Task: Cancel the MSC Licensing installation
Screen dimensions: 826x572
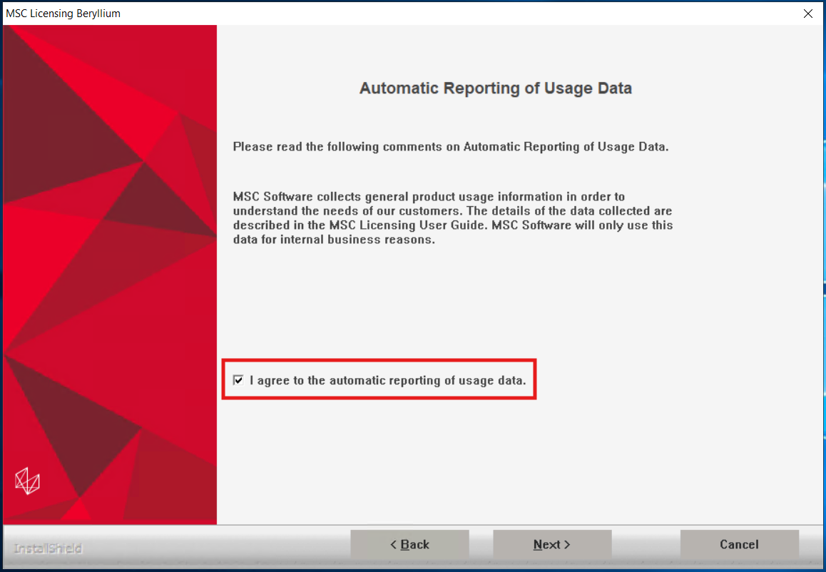Action: coord(739,545)
